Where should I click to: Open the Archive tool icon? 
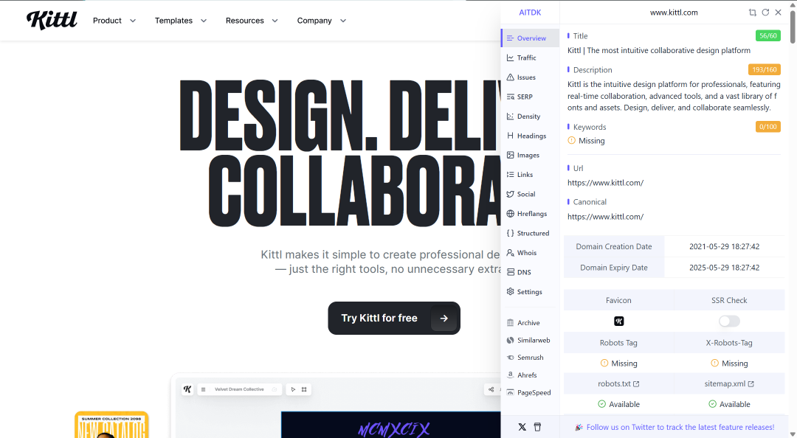pos(511,323)
